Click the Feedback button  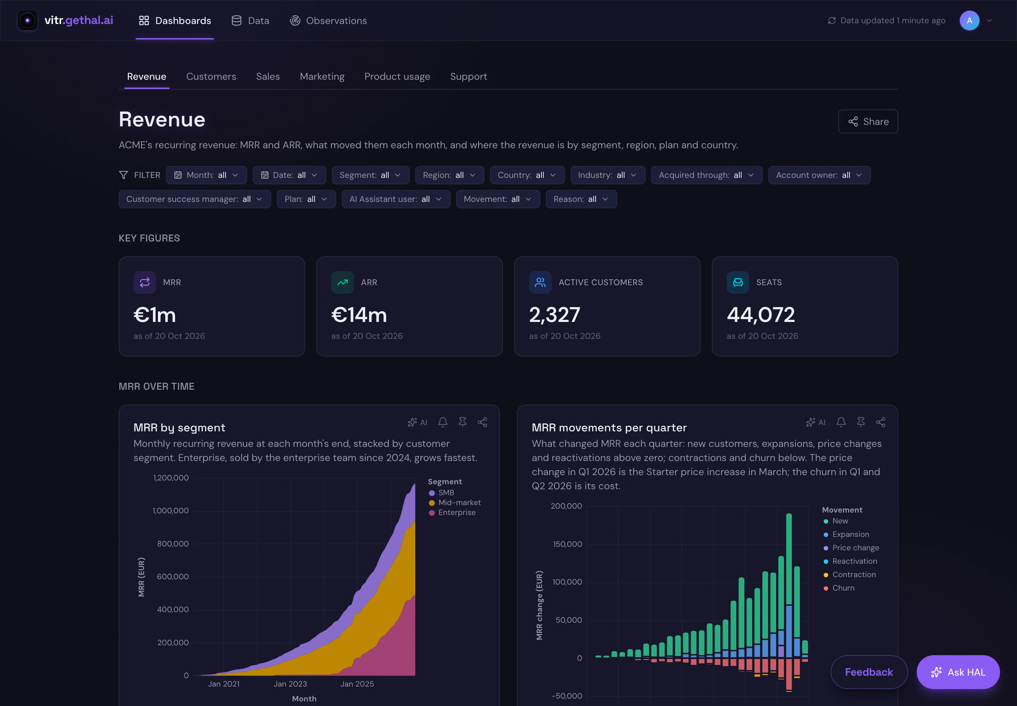click(869, 672)
